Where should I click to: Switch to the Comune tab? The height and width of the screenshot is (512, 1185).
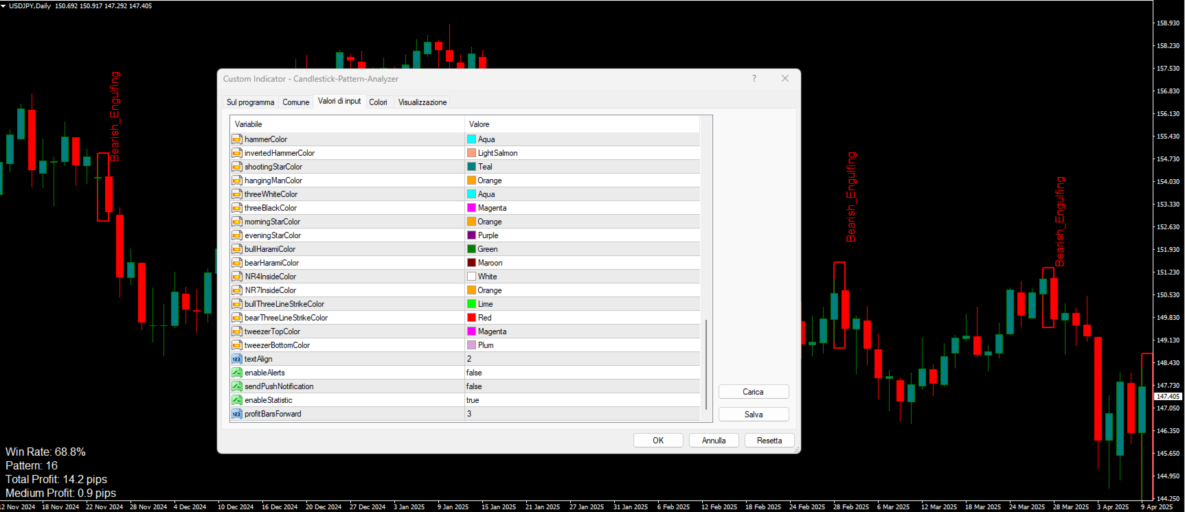coord(296,102)
